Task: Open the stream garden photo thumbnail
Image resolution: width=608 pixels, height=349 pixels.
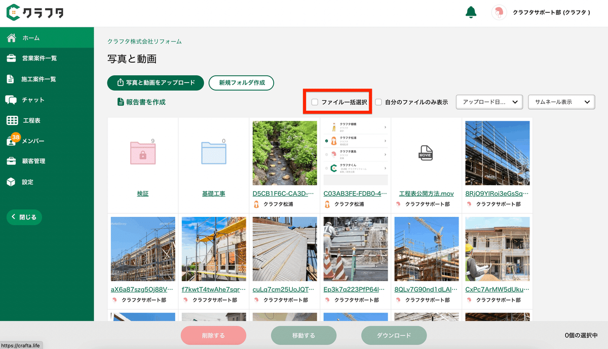Action: (285, 153)
